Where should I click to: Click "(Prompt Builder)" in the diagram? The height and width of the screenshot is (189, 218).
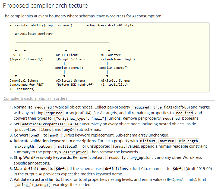pyautogui.click(x=71, y=59)
